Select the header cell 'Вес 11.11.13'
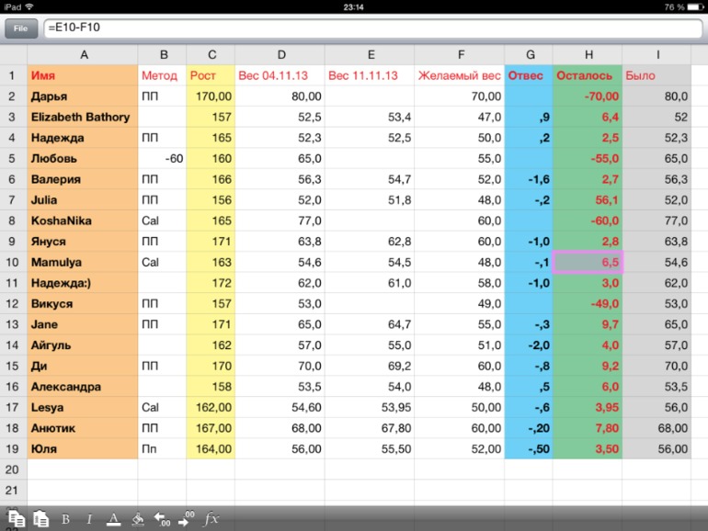The image size is (708, 531). [370, 75]
